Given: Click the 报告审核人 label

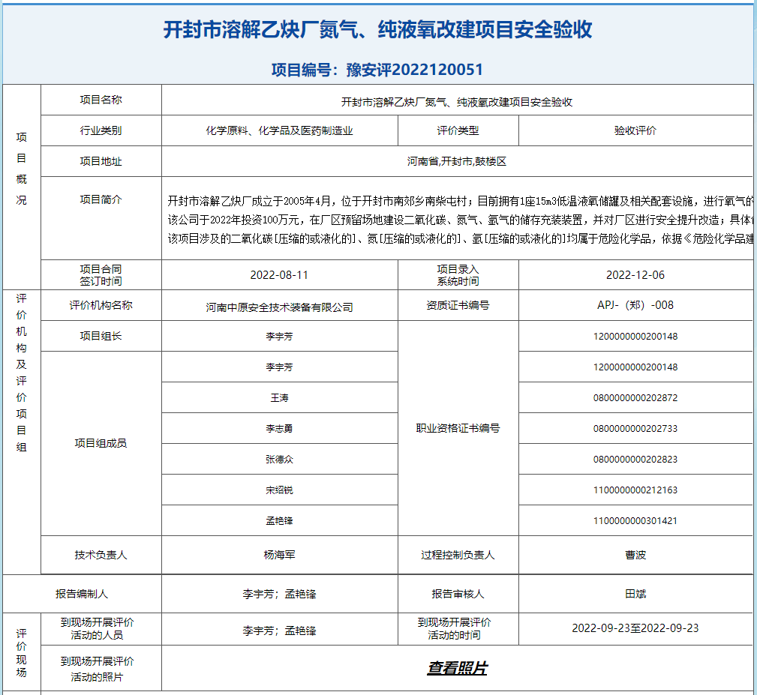Looking at the screenshot, I should click(x=458, y=595).
